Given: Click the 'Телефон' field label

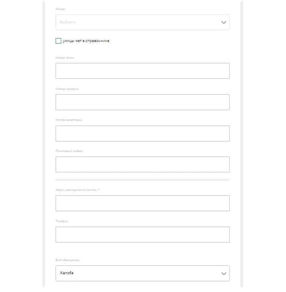Looking at the screenshot, I should (x=62, y=221).
